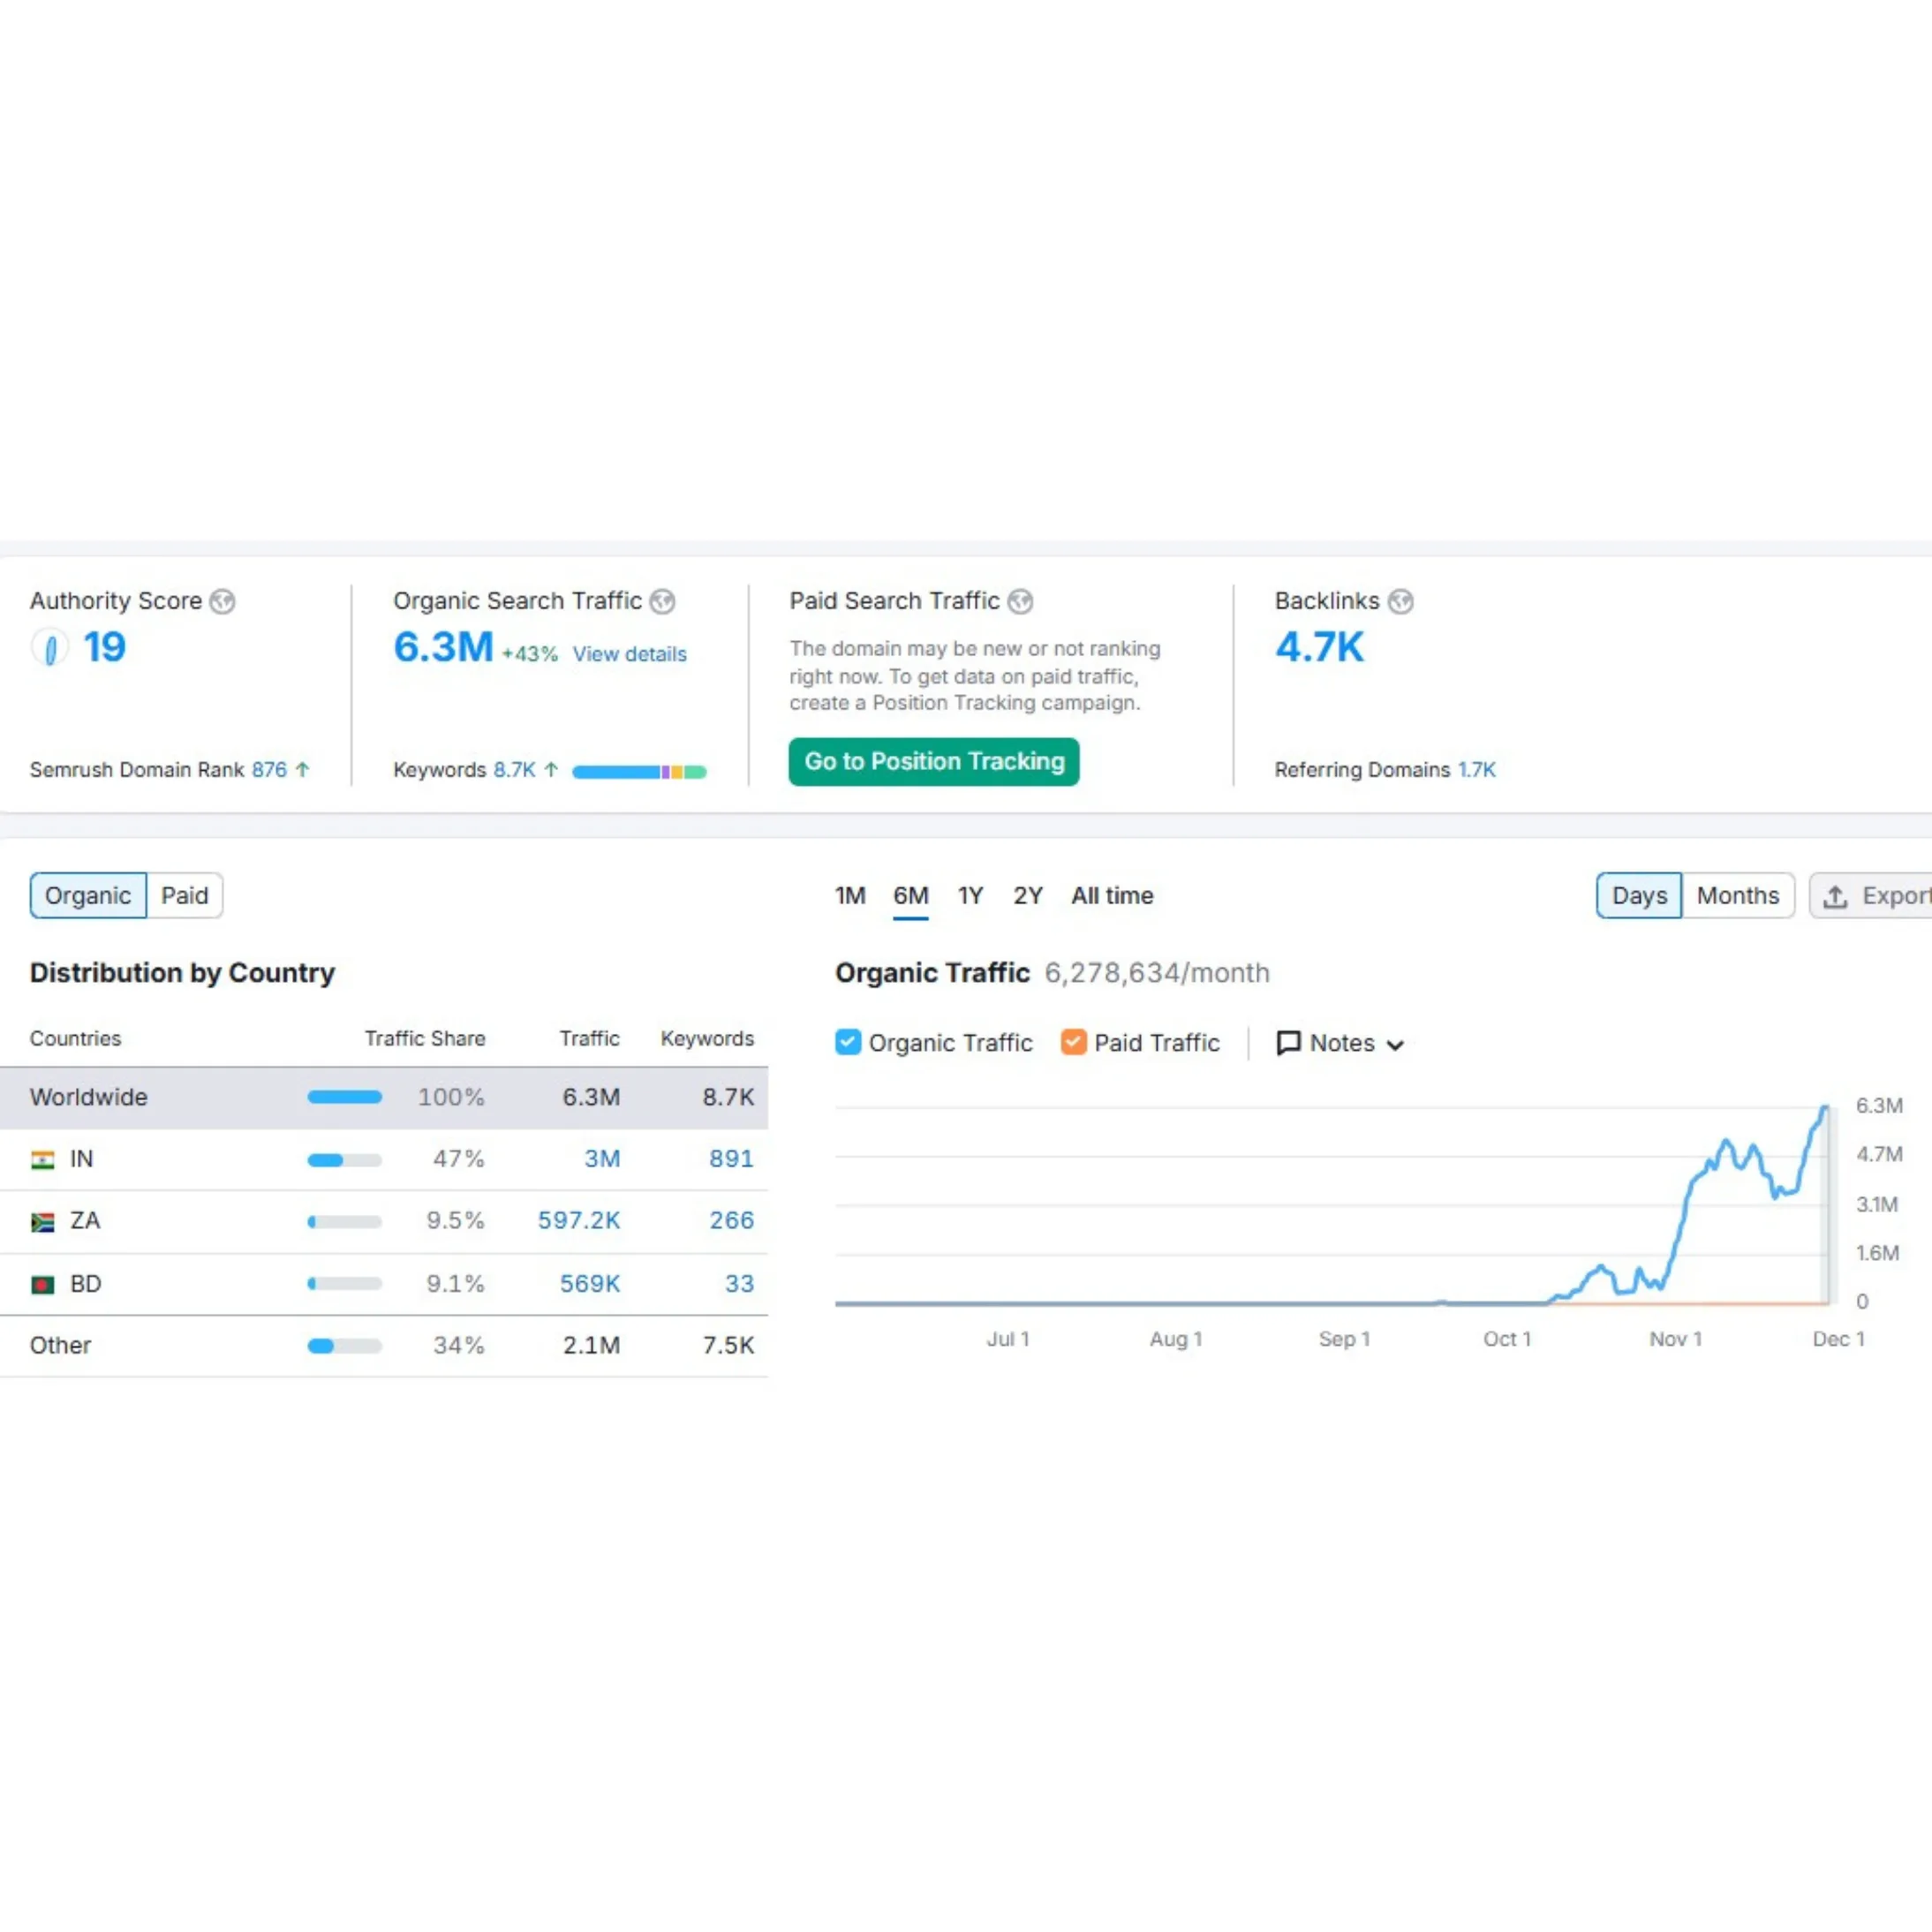The height and width of the screenshot is (1932, 1932).
Task: Click the Backlinks info icon
Action: click(x=1400, y=601)
